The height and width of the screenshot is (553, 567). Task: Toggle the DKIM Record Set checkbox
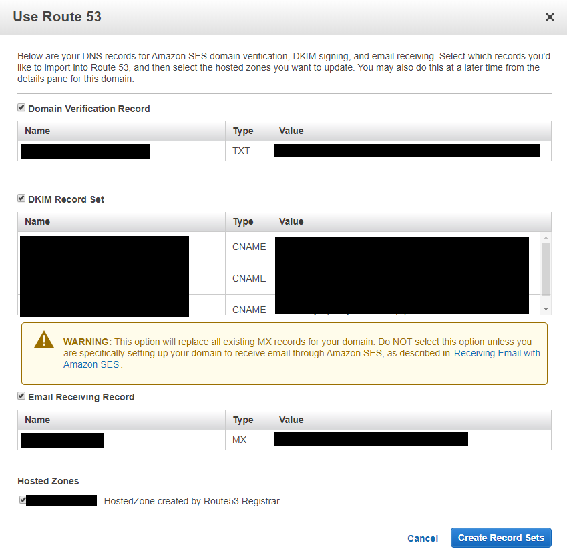pyautogui.click(x=21, y=199)
